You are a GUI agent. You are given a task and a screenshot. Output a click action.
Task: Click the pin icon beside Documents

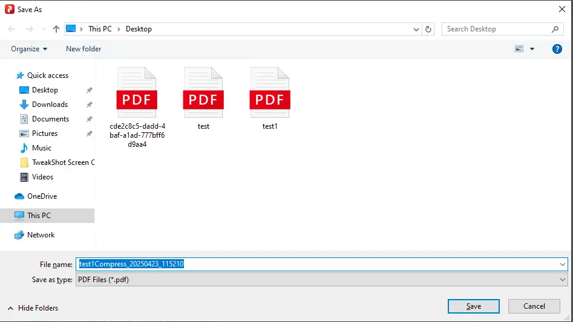pos(89,119)
